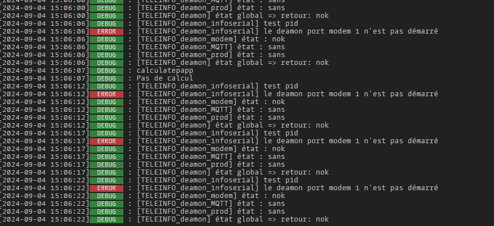Image resolution: width=494 pixels, height=226 pixels.
Task: Click the ERROR badge at 15:06:22
Action: coord(106,189)
